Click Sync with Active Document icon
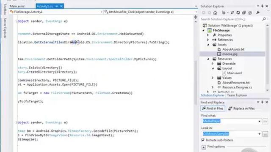Screen dimensions: 271x152 tap(232, 13)
